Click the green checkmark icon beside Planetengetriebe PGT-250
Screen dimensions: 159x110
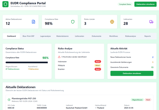tap(9, 100)
